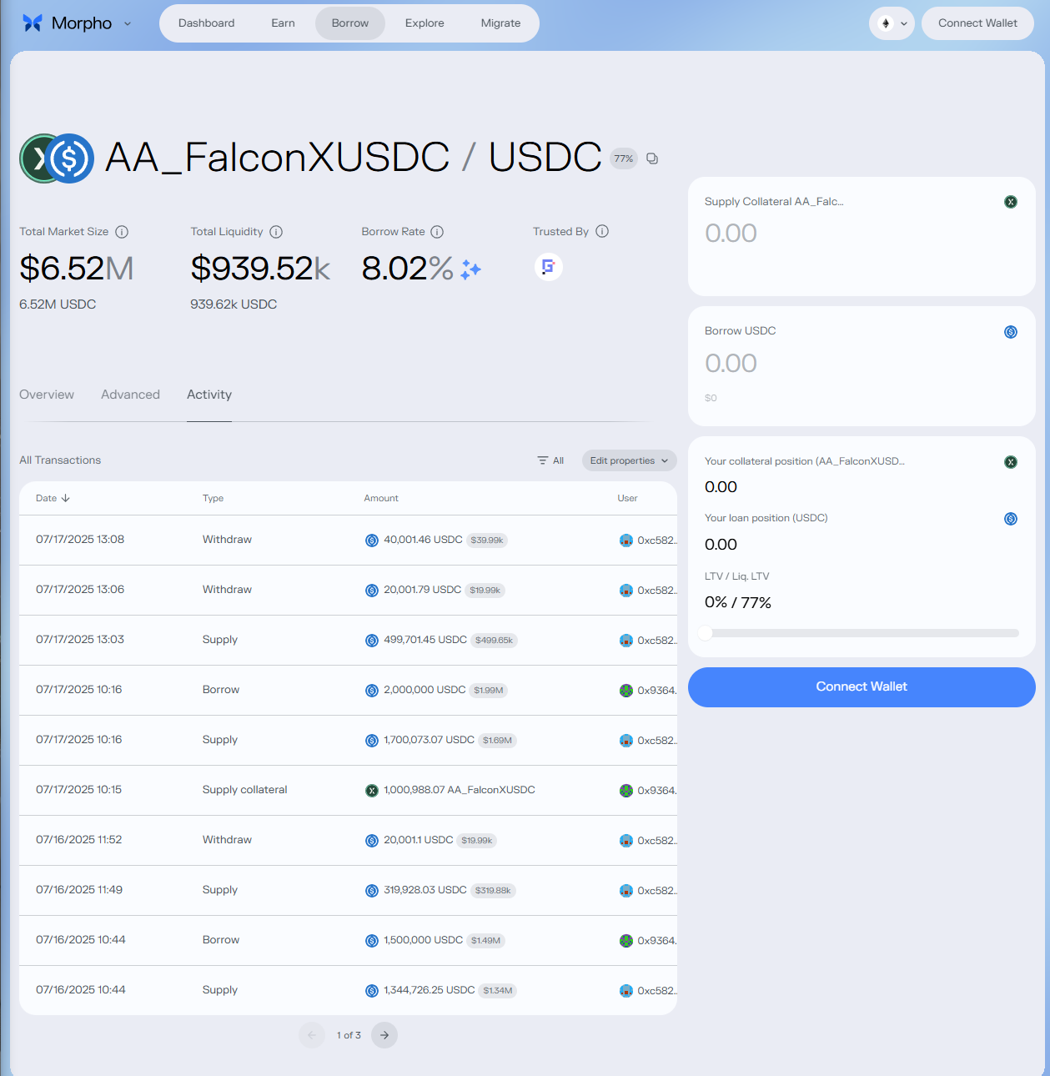Click the $1.69M value badge
Screen dimensions: 1050x1076
pos(497,741)
